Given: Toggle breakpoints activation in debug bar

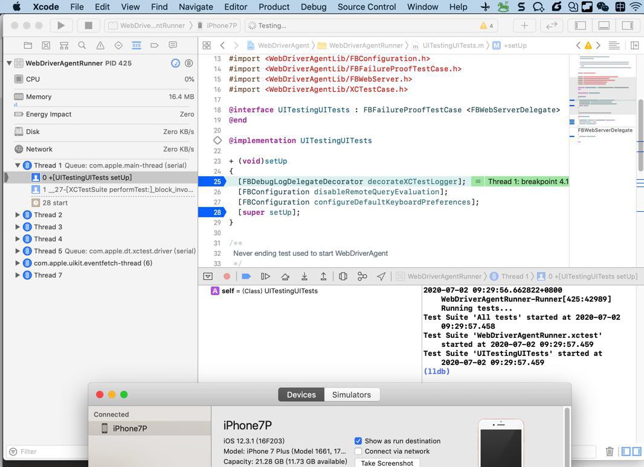Looking at the screenshot, I should (x=246, y=276).
